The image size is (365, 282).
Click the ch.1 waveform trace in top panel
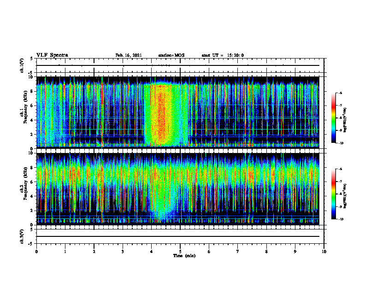click(178, 65)
